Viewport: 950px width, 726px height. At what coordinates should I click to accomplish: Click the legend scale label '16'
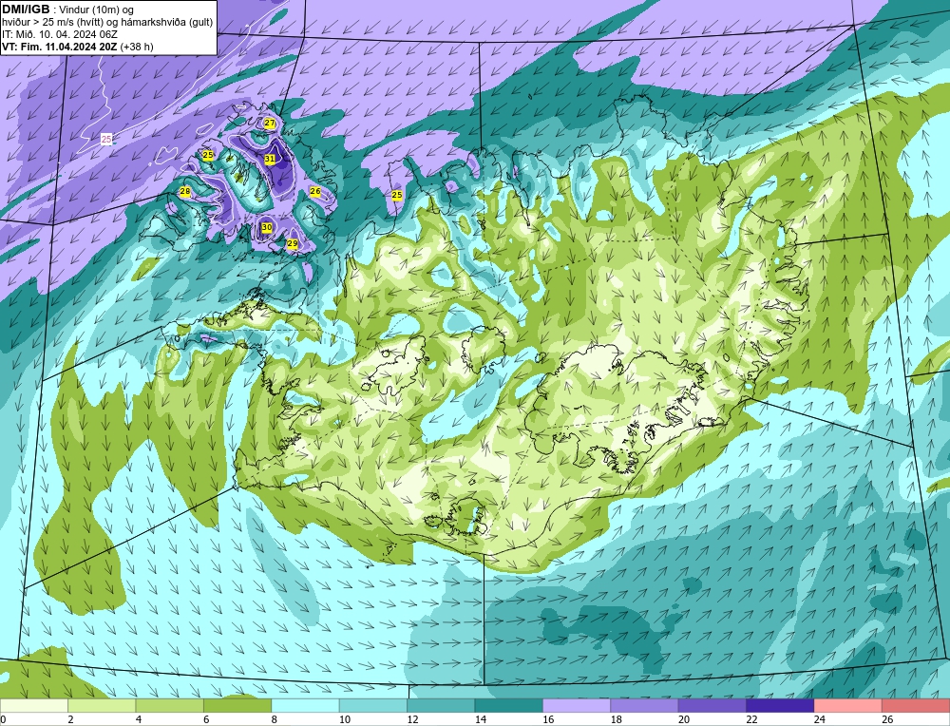tap(548, 719)
